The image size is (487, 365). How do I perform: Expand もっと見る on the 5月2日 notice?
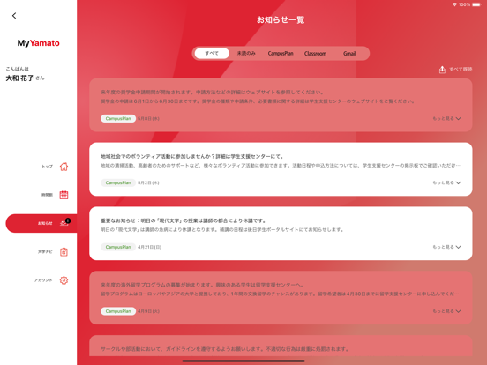[446, 182]
